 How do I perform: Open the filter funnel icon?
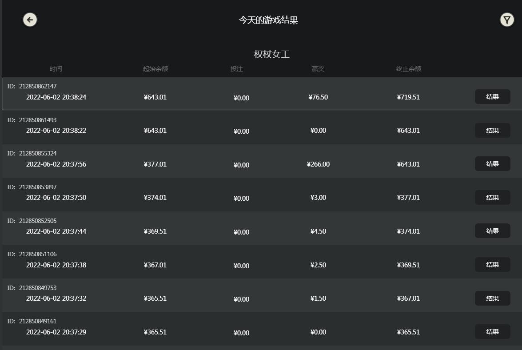[506, 20]
